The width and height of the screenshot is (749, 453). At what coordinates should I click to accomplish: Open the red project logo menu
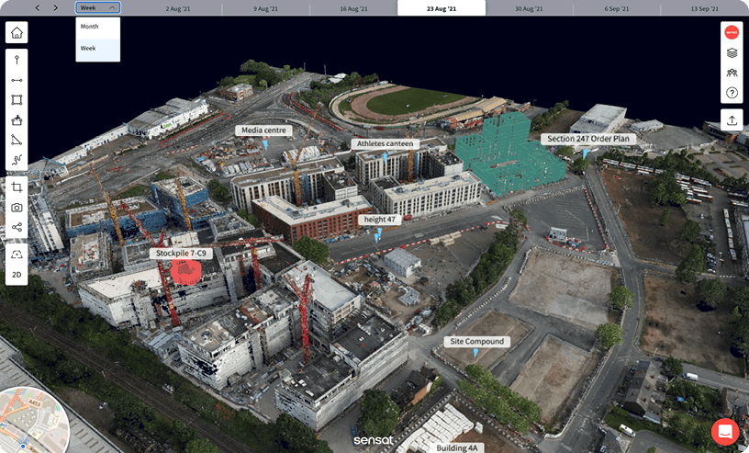[x=732, y=32]
